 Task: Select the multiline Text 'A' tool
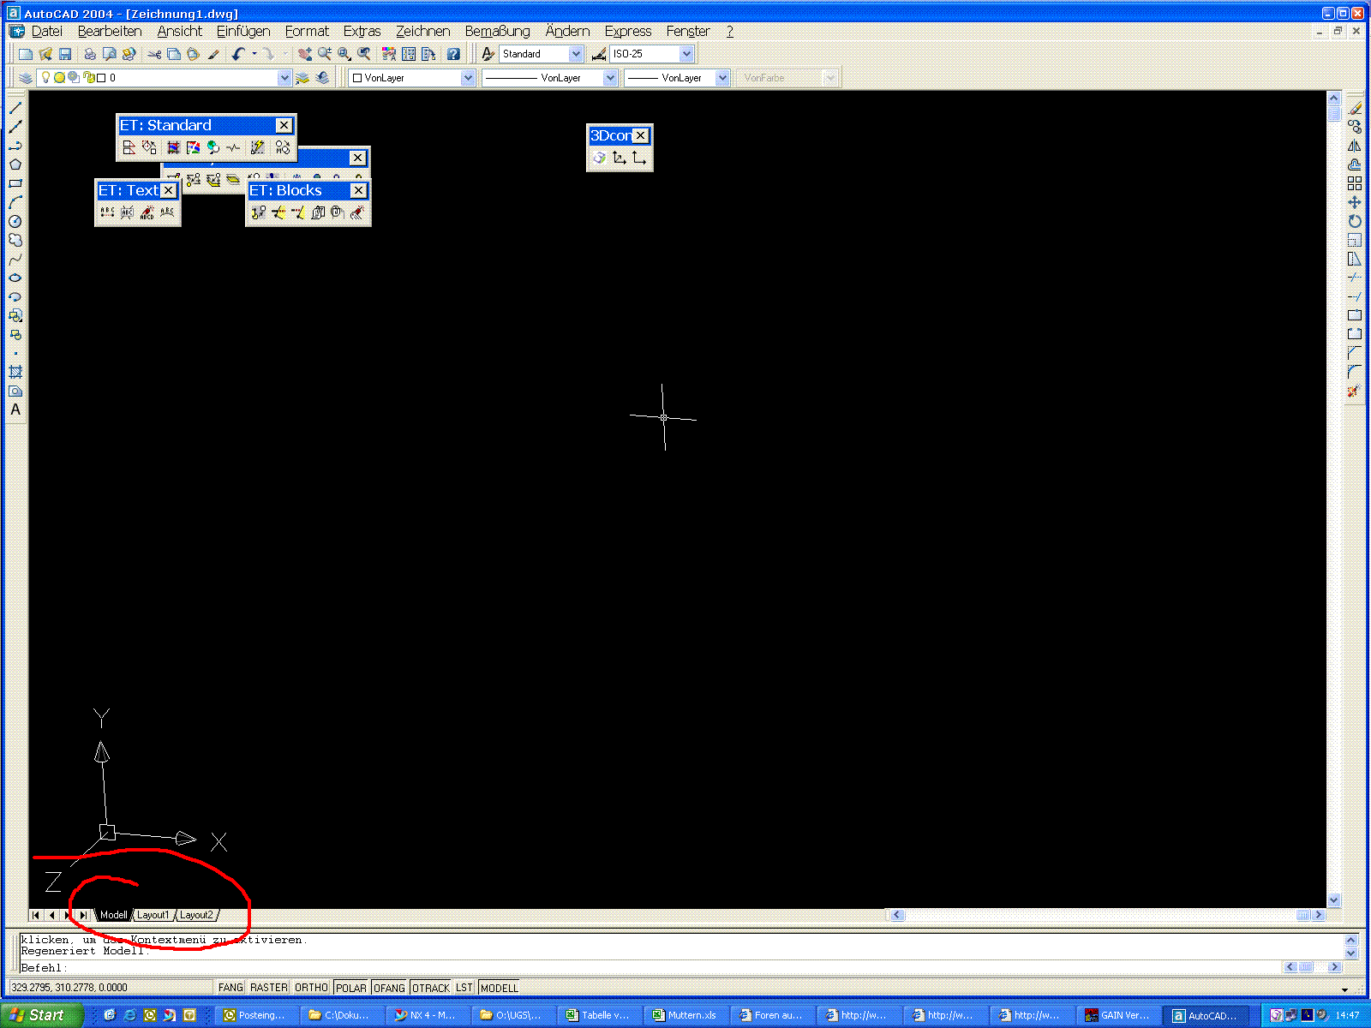(x=15, y=409)
